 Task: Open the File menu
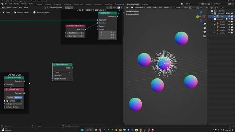click(x=6, y=4)
